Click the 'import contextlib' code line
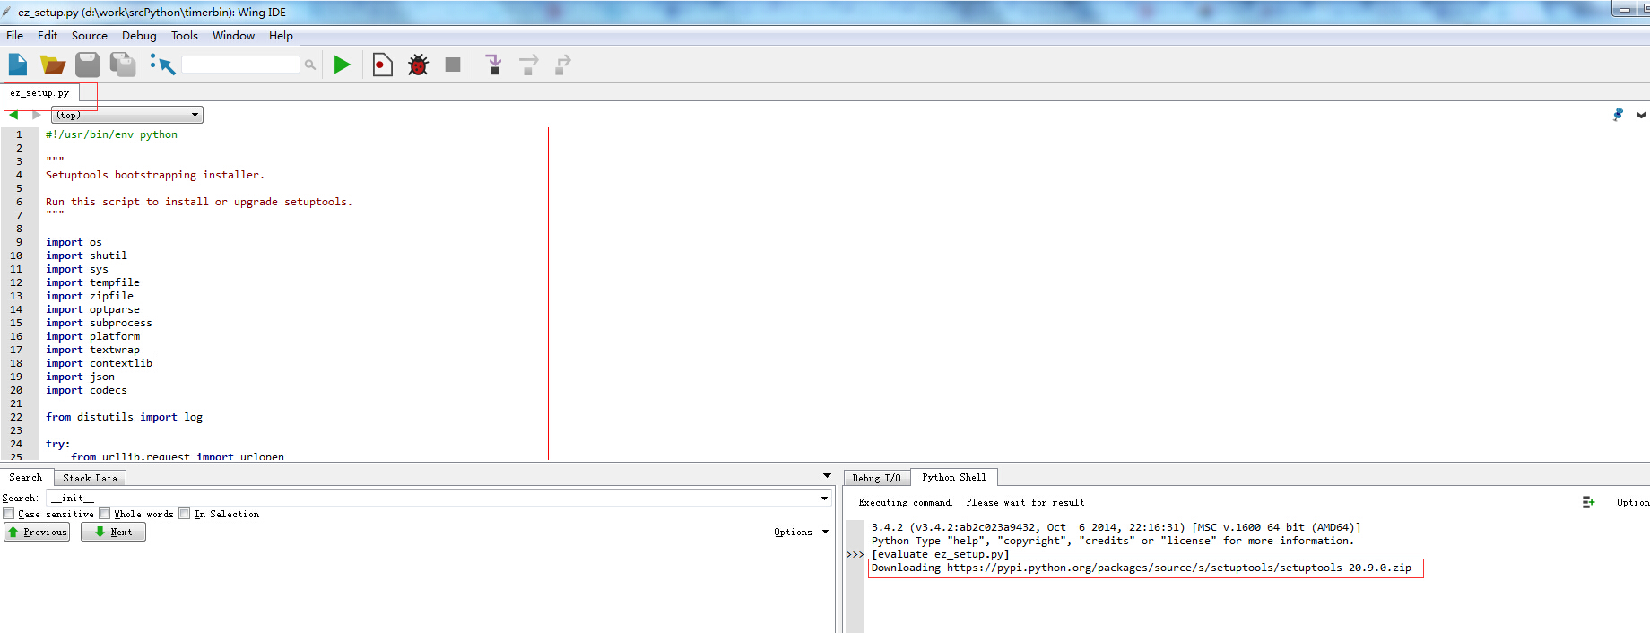The height and width of the screenshot is (633, 1650). pos(99,363)
